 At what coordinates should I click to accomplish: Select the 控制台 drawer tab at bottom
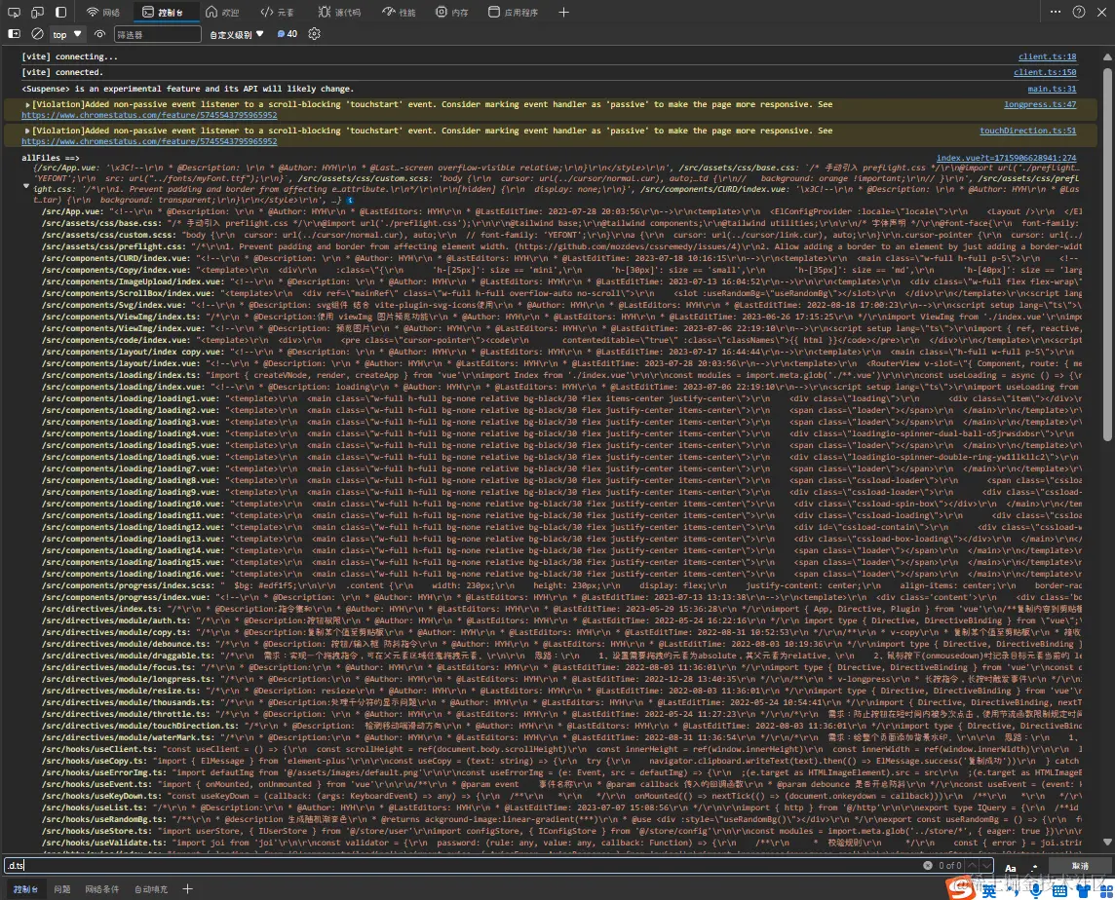tap(25, 889)
